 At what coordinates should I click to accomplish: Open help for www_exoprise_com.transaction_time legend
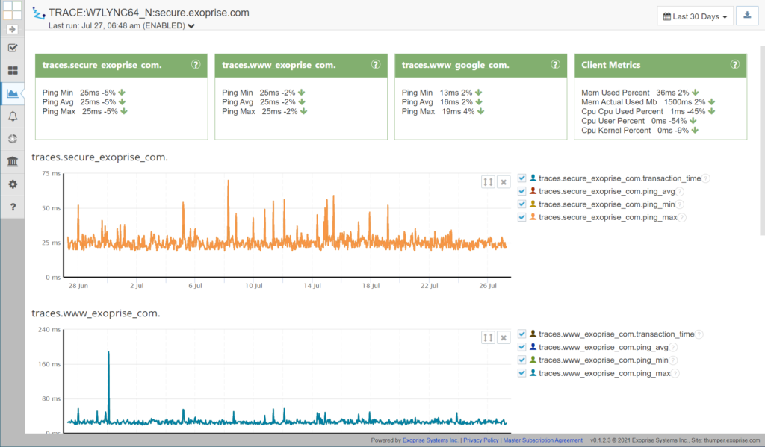(699, 334)
